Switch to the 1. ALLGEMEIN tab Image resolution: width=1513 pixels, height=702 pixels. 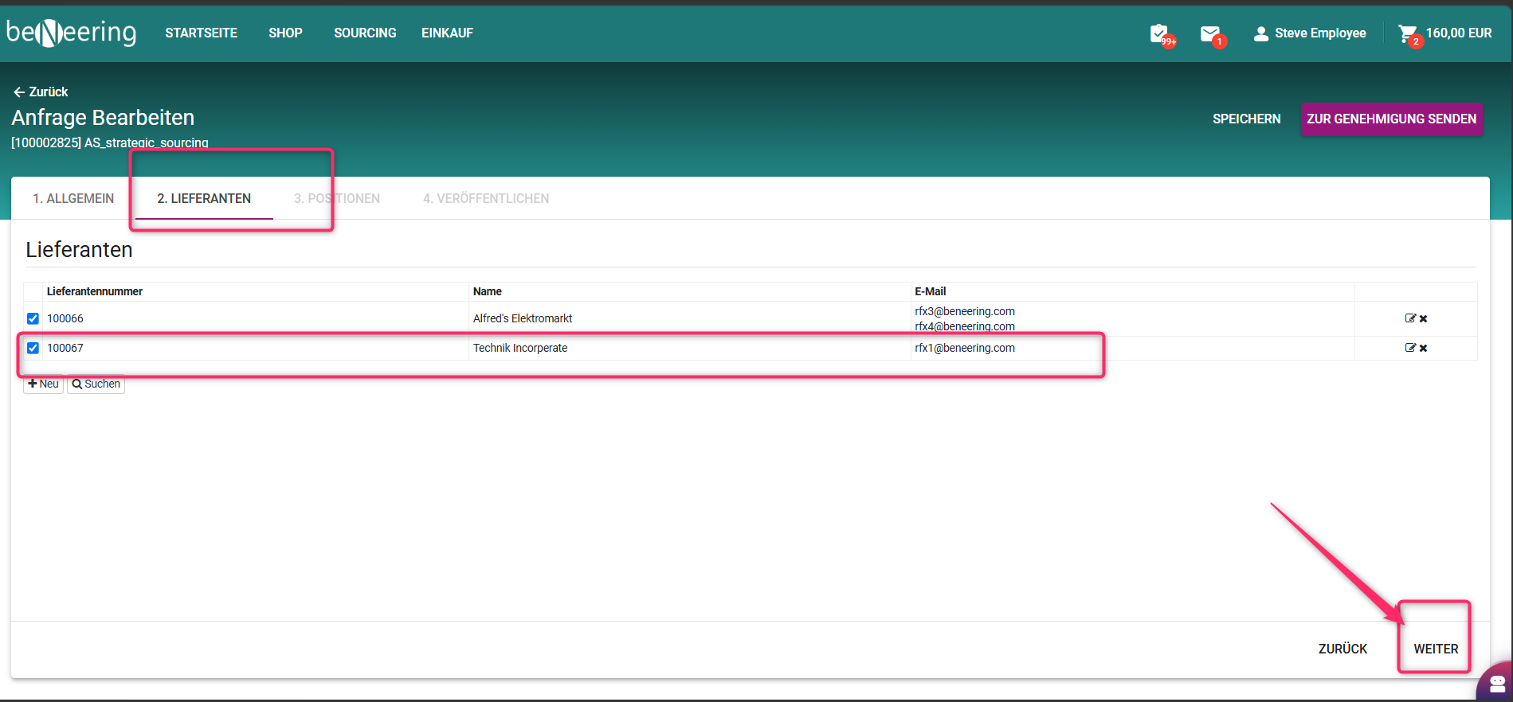(x=73, y=198)
